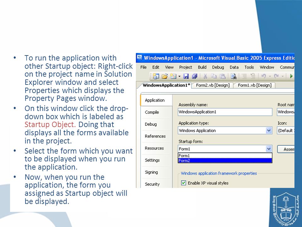Click the Open File folder icon
The height and width of the screenshot is (227, 302).
(x=165, y=76)
